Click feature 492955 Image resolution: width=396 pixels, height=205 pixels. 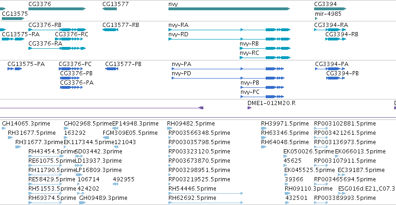(115, 184)
